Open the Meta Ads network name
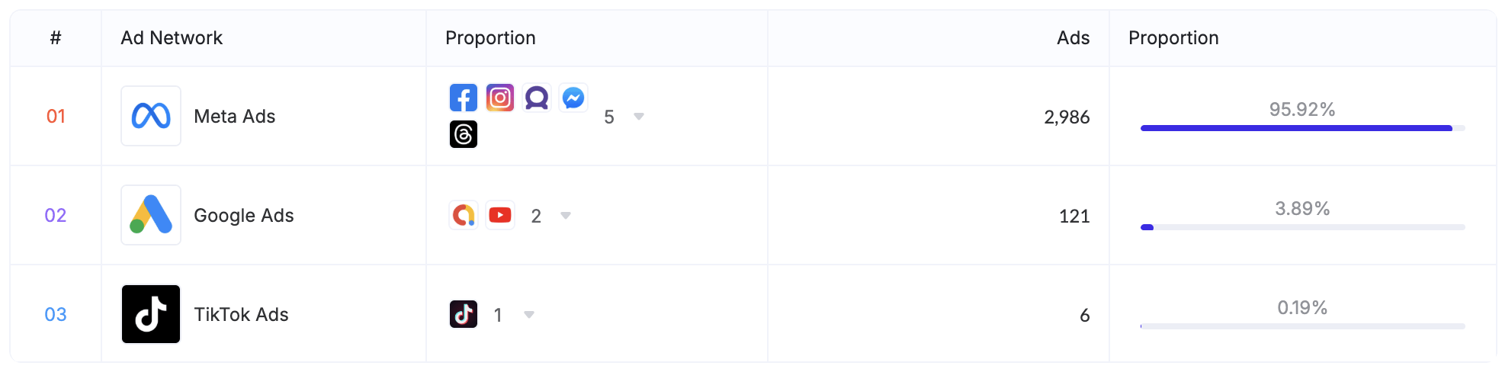Viewport: 1502px width, 369px height. click(x=235, y=117)
